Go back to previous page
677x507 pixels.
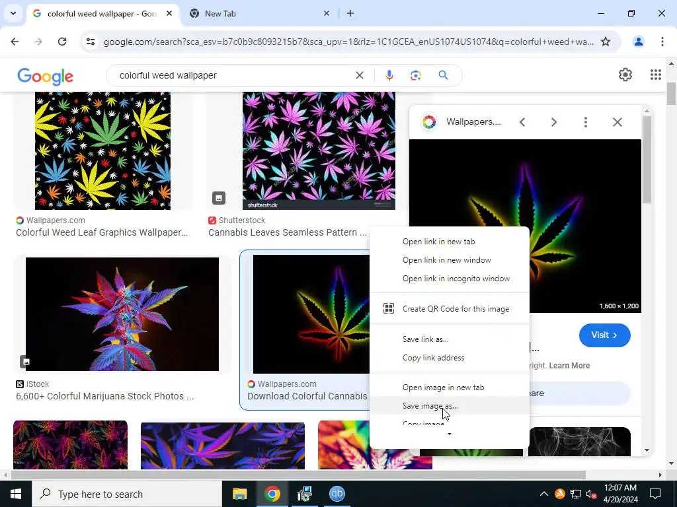pos(15,42)
